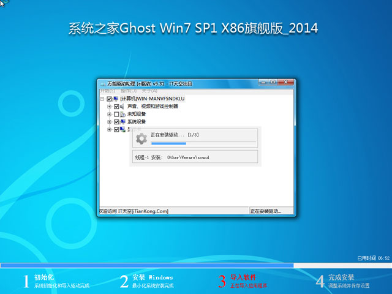Uncheck the 系统设备 checkbox
Viewport: 392px width, 294px height.
click(x=116, y=122)
